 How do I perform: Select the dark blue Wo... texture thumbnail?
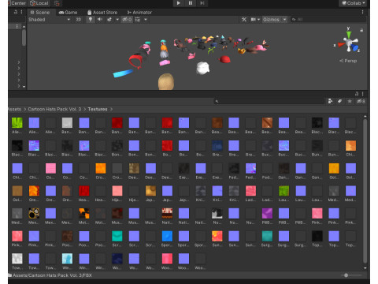click(117, 259)
